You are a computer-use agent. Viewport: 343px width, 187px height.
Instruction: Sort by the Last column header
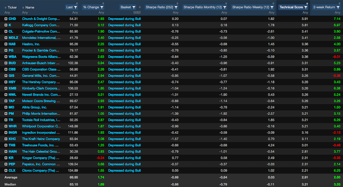[69, 7]
